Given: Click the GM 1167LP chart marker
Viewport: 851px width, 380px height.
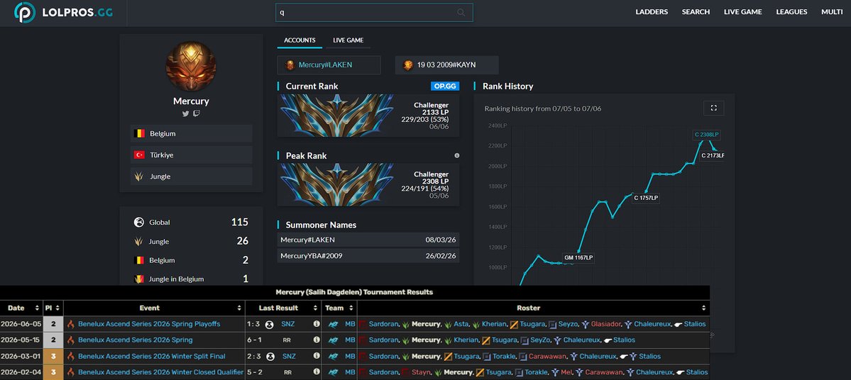Looking at the screenshot, I should pyautogui.click(x=578, y=258).
